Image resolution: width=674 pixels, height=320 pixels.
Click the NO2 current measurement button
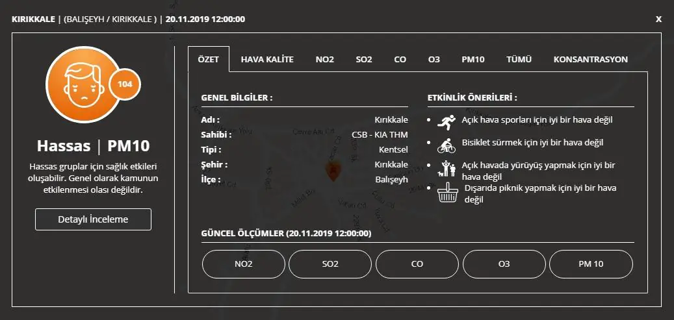coord(244,264)
